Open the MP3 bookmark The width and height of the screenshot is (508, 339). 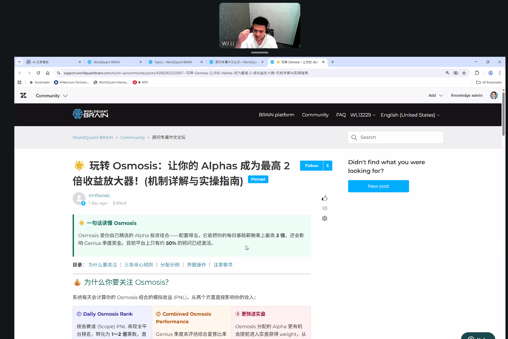click(140, 82)
